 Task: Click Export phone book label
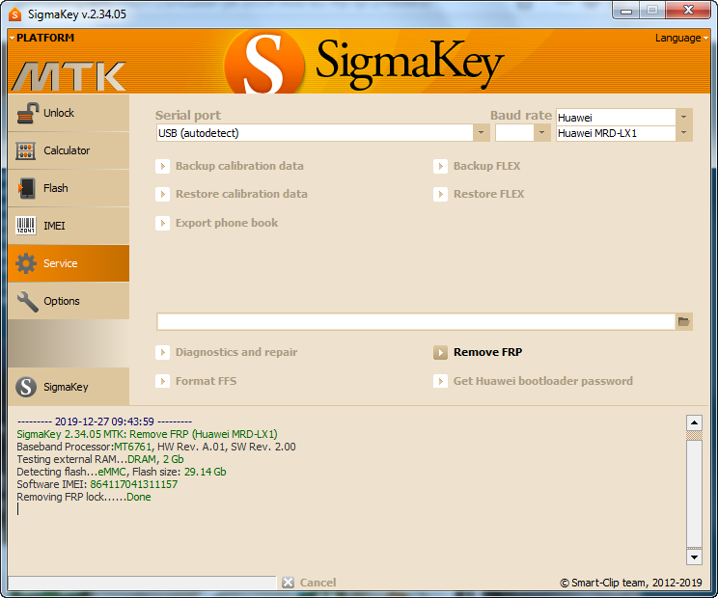tap(227, 223)
